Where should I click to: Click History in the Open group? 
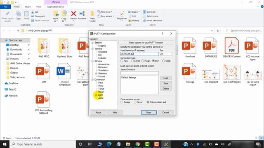pyautogui.click(x=134, y=21)
